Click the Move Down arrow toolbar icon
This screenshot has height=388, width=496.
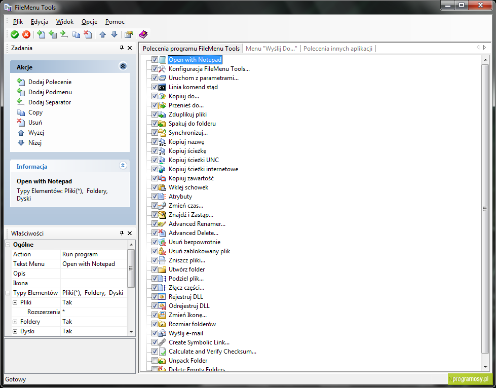[114, 34]
